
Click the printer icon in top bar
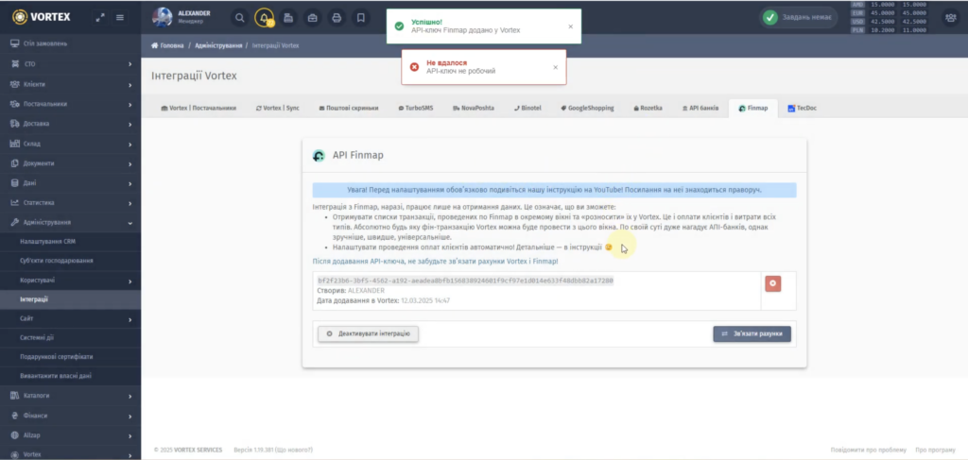tap(337, 18)
